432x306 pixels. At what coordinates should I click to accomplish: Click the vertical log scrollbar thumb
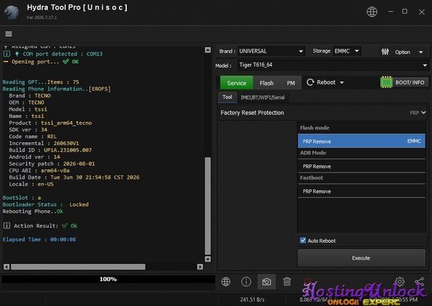tap(208, 206)
